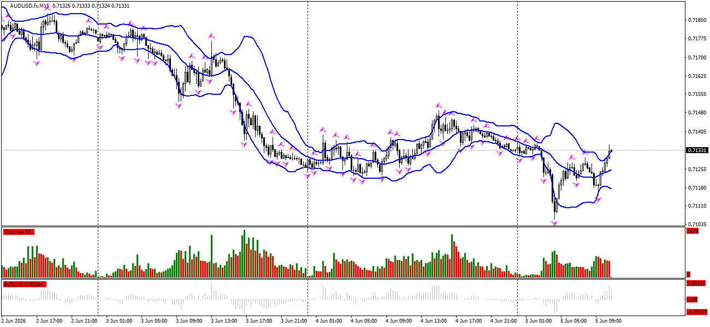
Task: Click the 5 Jun 05:00 time label
Action: point(573,321)
